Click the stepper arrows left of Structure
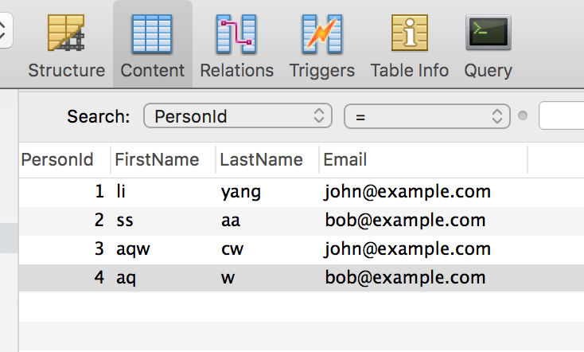 click(5, 30)
